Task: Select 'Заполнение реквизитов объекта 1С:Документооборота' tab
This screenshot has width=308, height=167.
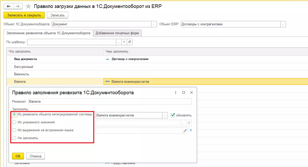Action: [x=48, y=33]
